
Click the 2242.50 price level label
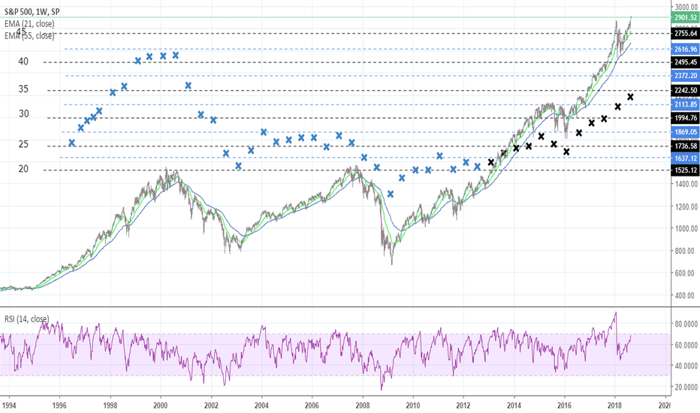tap(685, 90)
